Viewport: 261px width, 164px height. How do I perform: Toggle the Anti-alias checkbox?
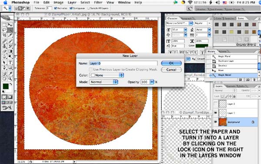coord(56,8)
